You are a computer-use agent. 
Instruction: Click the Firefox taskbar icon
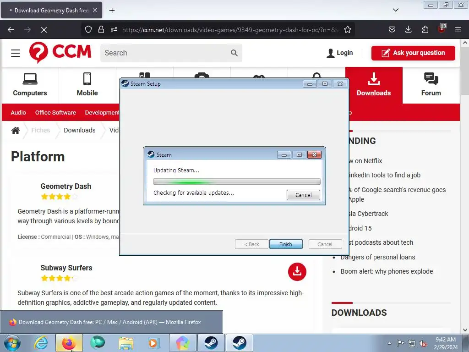tap(69, 343)
